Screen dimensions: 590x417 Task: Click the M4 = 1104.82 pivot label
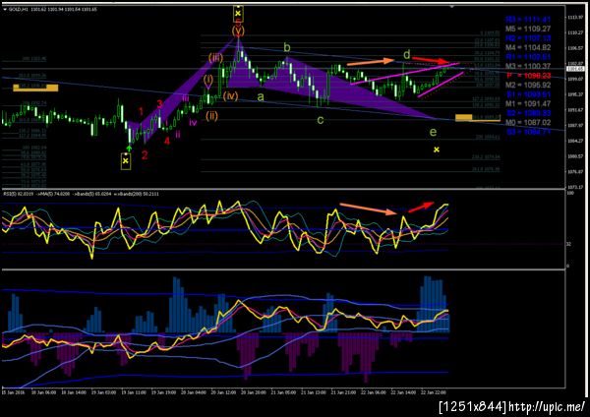(528, 47)
